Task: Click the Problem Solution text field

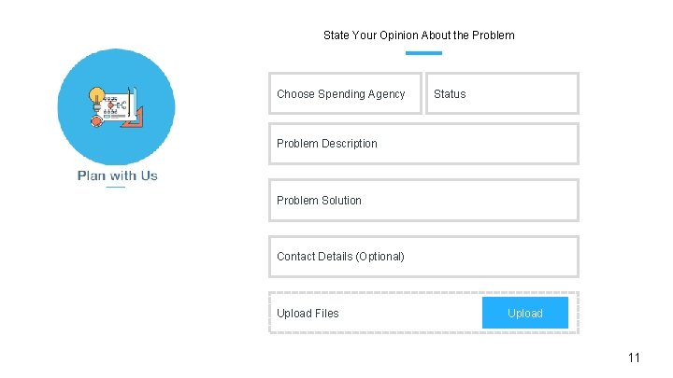Action: 423,200
